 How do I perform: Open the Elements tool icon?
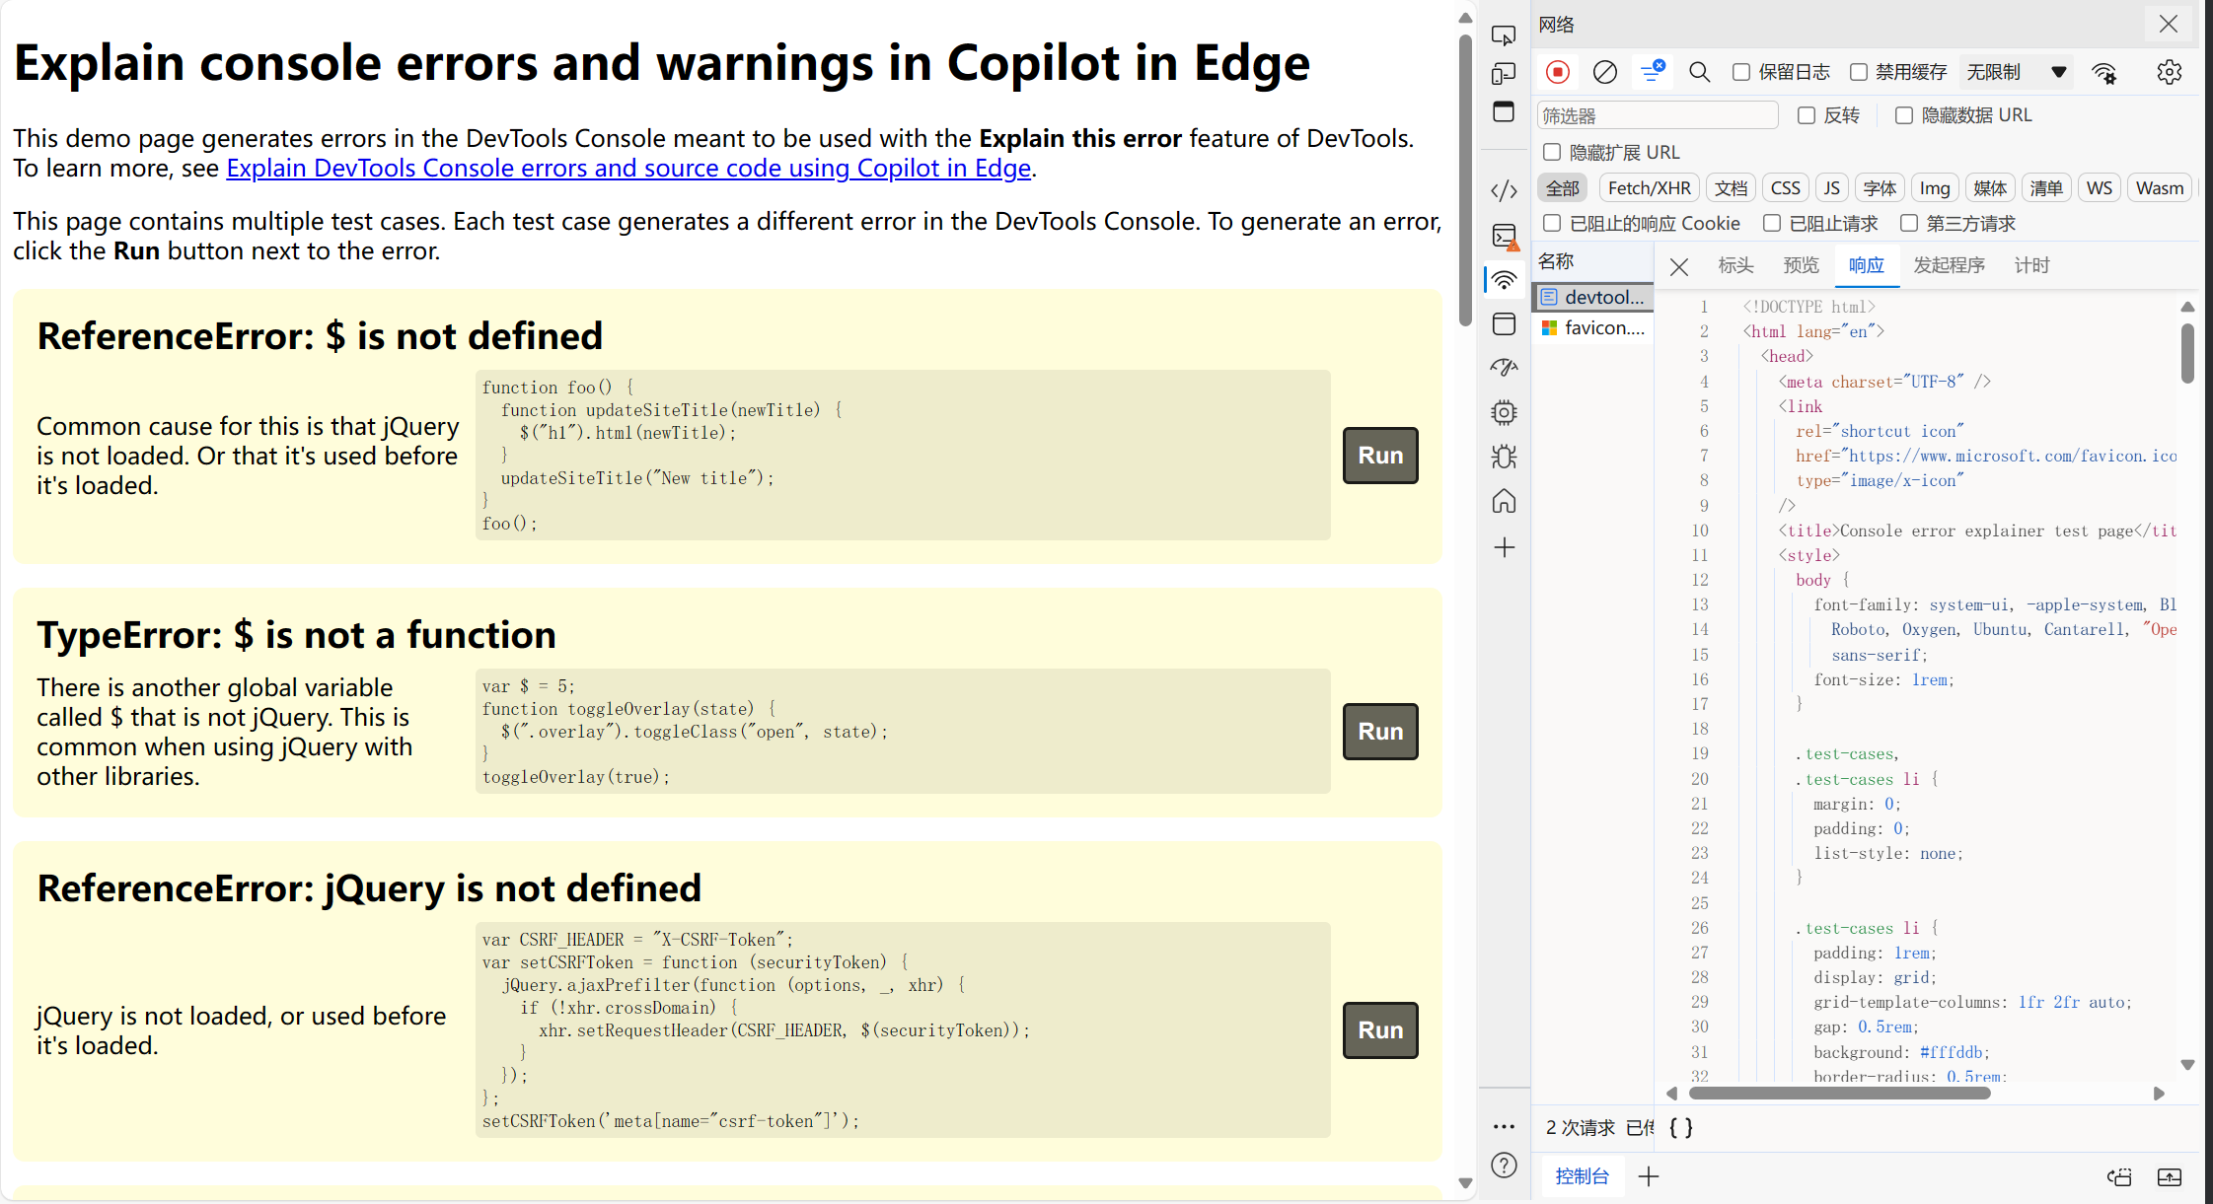coord(1504,190)
